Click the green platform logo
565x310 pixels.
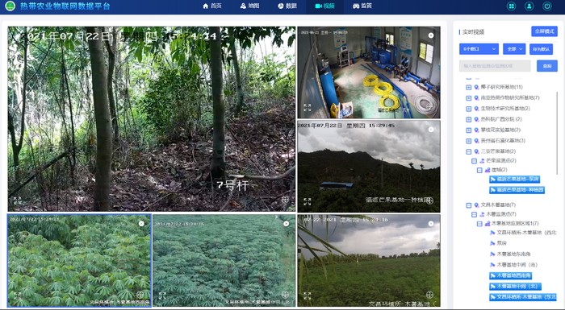tap(10, 6)
